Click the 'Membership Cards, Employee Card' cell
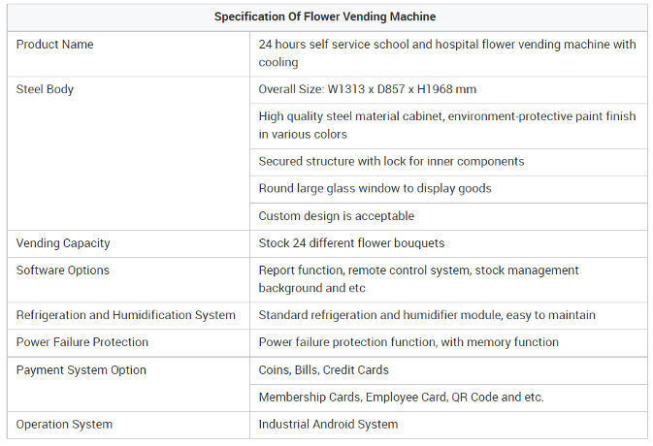The width and height of the screenshot is (653, 446). tap(401, 397)
